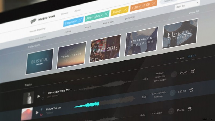Click the Picture The Sky cover art

[27, 114]
